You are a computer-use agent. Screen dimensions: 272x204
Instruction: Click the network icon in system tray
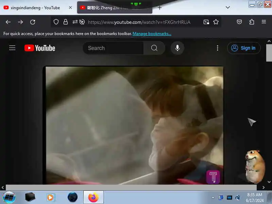221,198
